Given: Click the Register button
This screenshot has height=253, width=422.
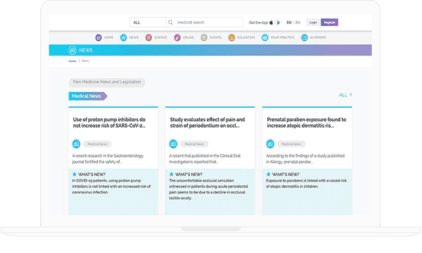Looking at the screenshot, I should click(329, 22).
